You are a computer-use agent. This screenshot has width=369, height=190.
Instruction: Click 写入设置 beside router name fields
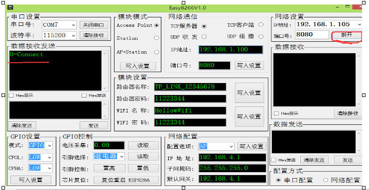coord(249,93)
